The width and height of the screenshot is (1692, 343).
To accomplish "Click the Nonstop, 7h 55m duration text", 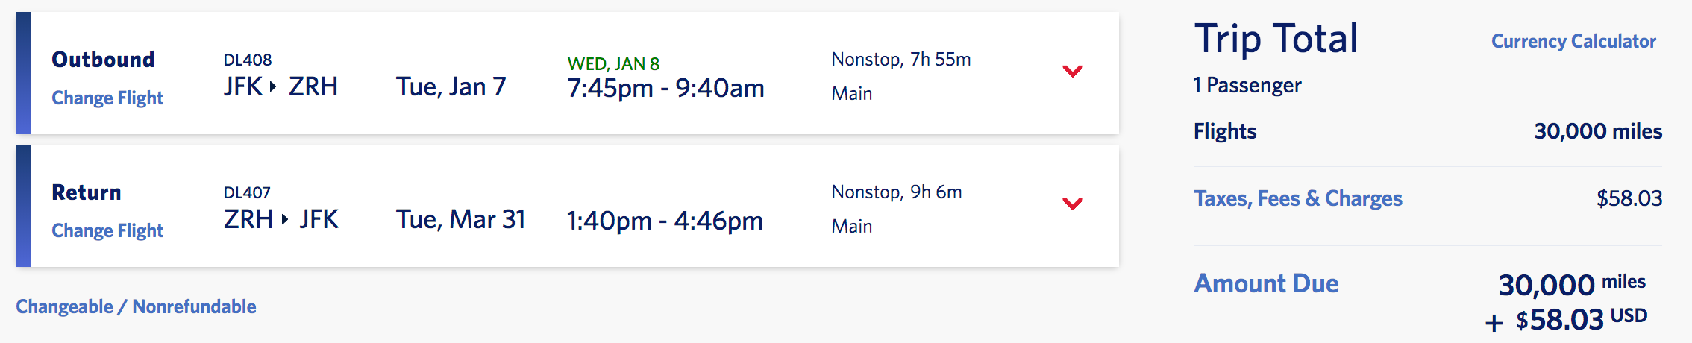I will click(x=901, y=60).
